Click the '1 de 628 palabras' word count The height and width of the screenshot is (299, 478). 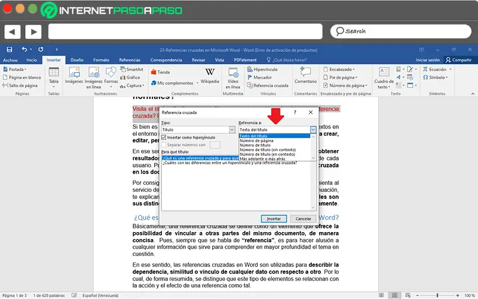[49, 295]
